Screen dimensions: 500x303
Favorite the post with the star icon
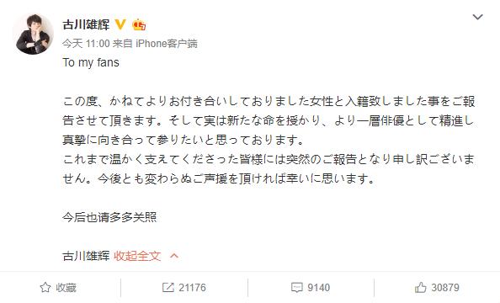[45, 287]
